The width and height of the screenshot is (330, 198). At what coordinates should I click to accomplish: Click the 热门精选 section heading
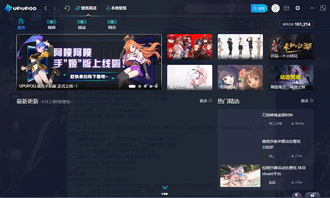[x=229, y=101]
